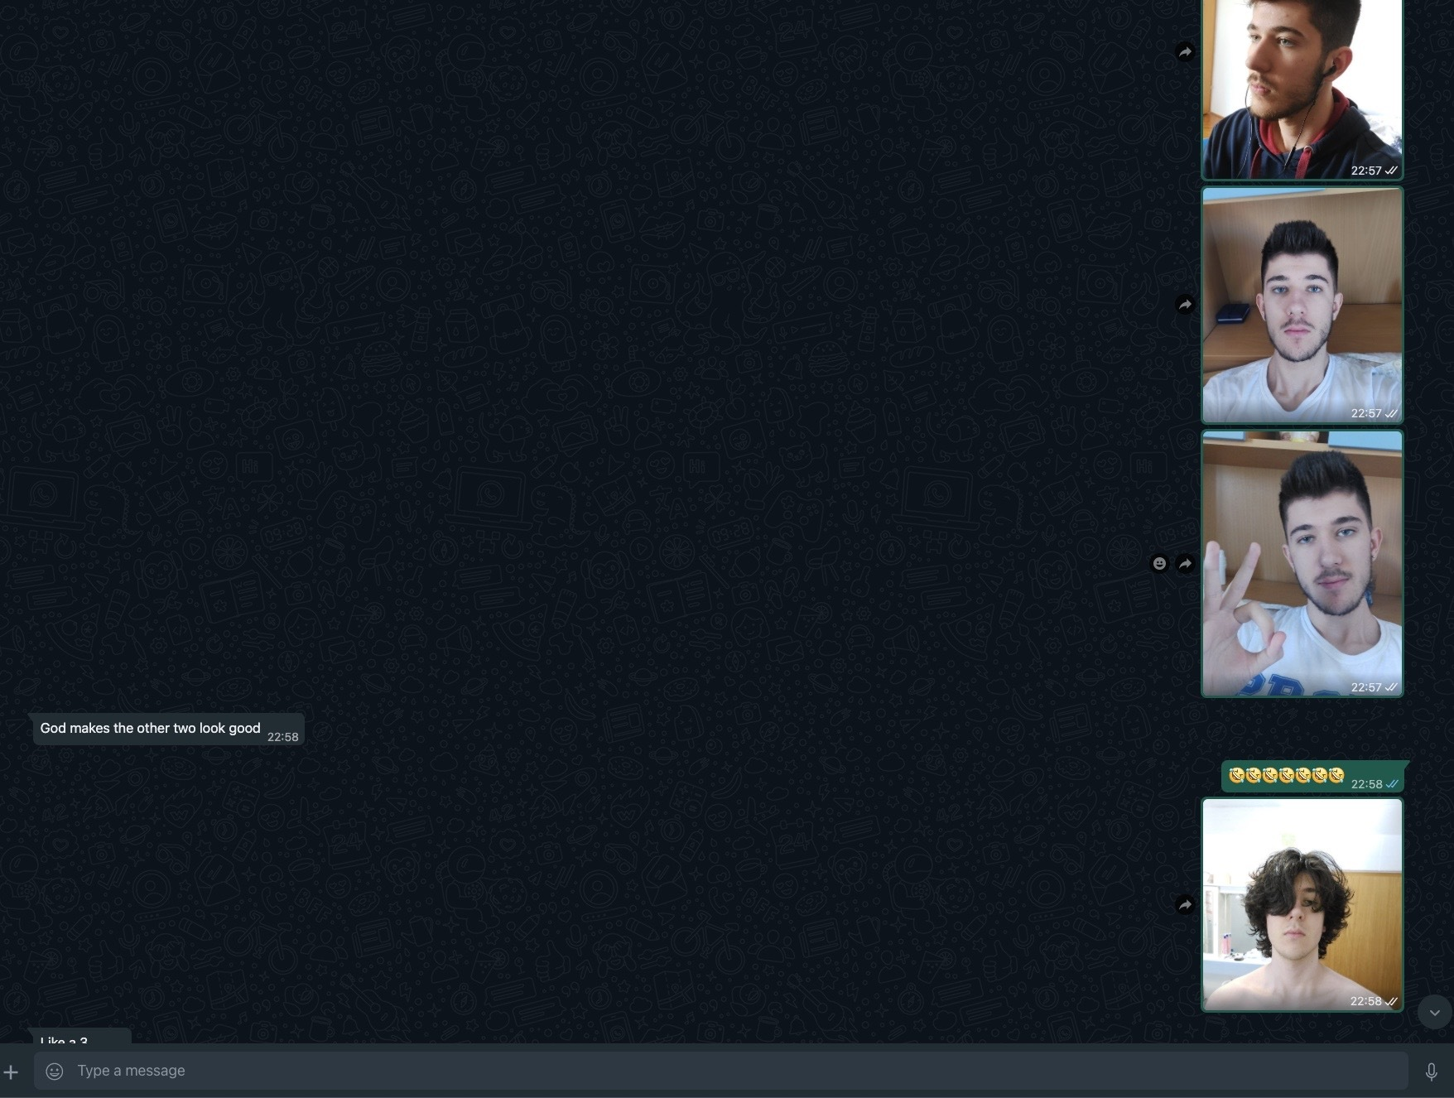
Task: Start recording a voice message
Action: click(x=1431, y=1072)
